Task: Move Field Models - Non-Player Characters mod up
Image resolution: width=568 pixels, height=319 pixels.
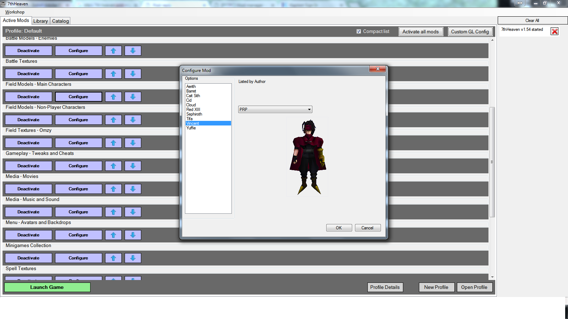Action: coord(113,120)
